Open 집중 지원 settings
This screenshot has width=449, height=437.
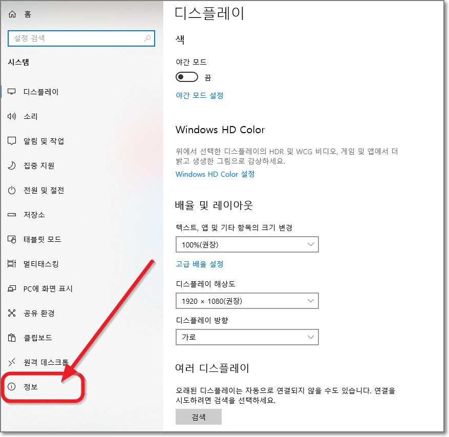point(39,165)
